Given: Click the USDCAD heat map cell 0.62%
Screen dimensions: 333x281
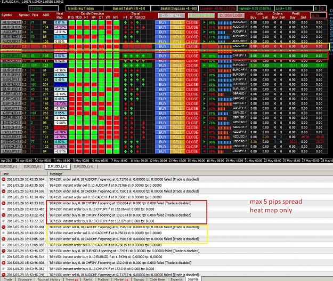Looking at the screenshot, I should [x=61, y=142].
